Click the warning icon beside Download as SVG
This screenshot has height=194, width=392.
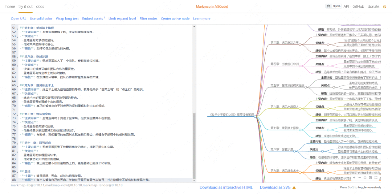(294, 187)
